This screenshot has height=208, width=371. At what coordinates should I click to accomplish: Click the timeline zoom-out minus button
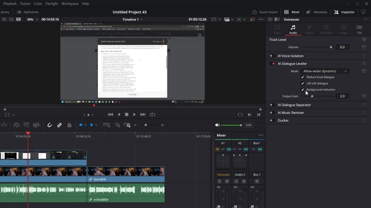[x=135, y=125]
